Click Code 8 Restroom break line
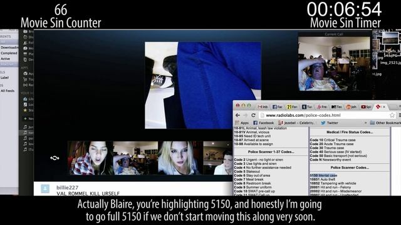 click(x=252, y=183)
